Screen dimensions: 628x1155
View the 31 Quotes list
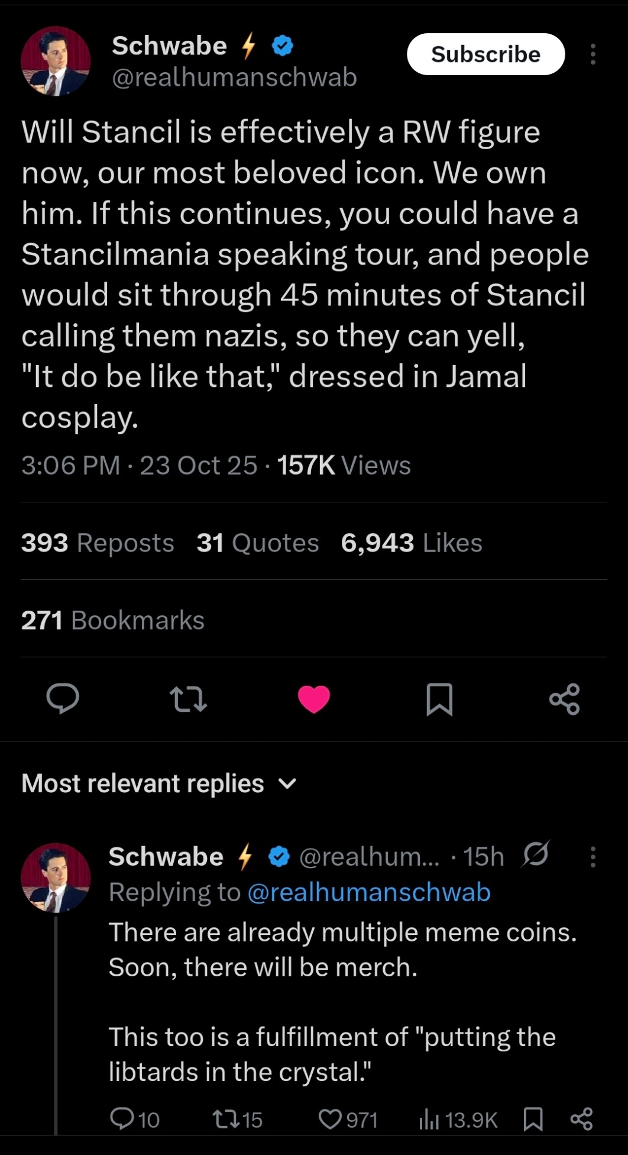pyautogui.click(x=257, y=543)
